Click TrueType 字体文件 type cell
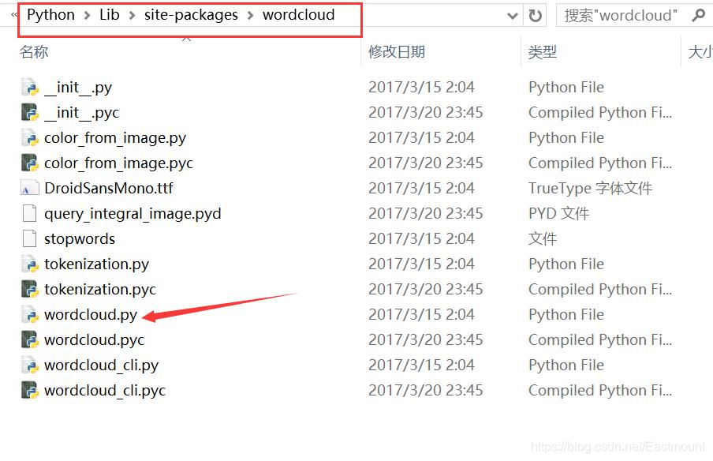 pos(590,188)
